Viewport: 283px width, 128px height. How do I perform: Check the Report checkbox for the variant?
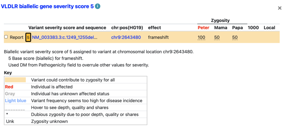(6, 37)
